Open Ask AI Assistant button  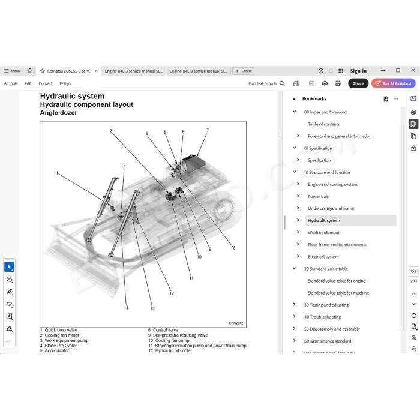pos(394,83)
